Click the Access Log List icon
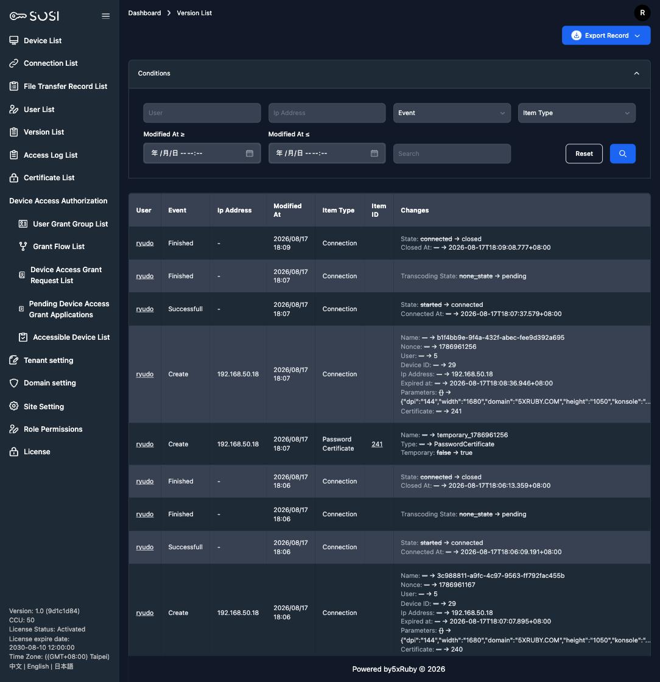The width and height of the screenshot is (660, 682). point(14,155)
